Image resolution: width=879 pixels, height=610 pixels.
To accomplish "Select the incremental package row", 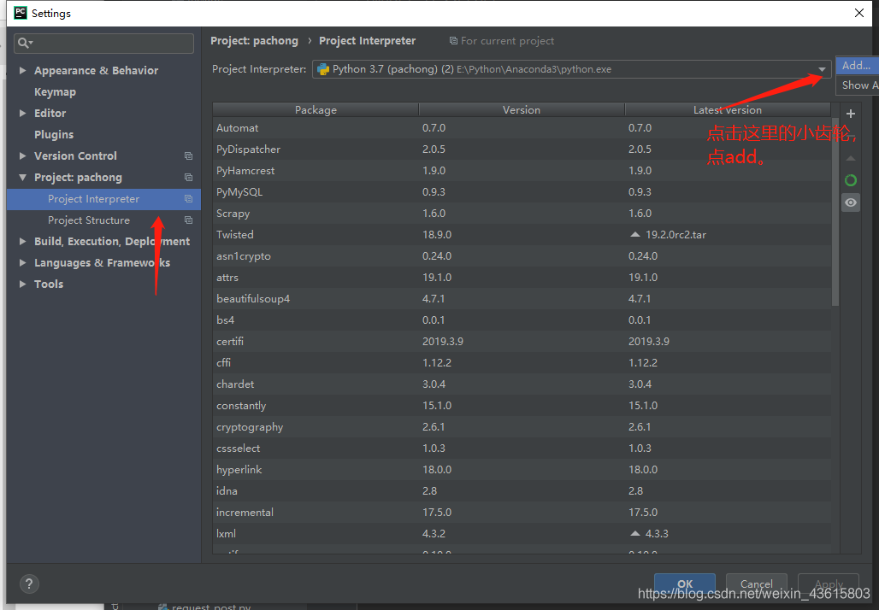I will [x=522, y=512].
